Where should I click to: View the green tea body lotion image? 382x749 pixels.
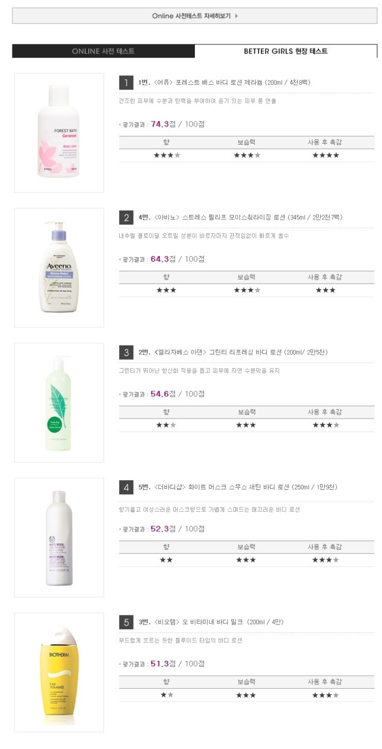tap(59, 403)
